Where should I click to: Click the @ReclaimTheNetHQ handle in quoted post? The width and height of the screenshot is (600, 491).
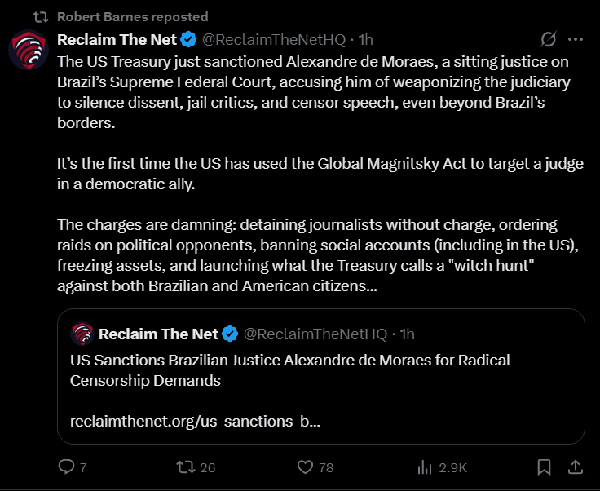[315, 334]
